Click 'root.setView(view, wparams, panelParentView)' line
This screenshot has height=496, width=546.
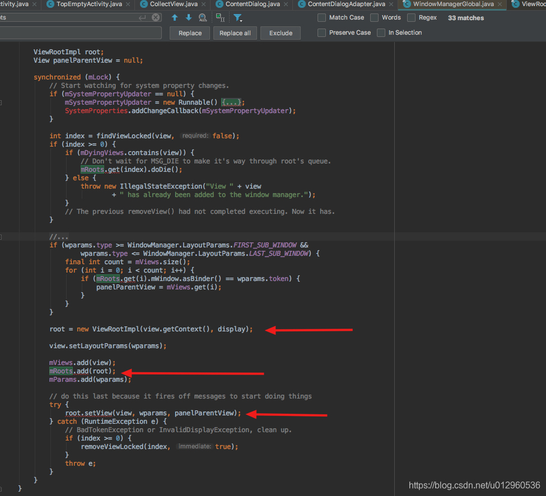coord(153,413)
